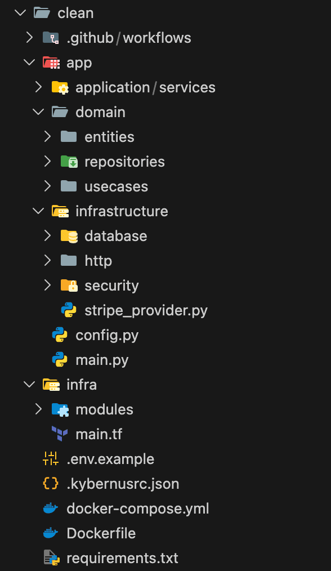Viewport: 331px width, 571px height.
Task: Expand the application/services folder
Action: (x=38, y=87)
